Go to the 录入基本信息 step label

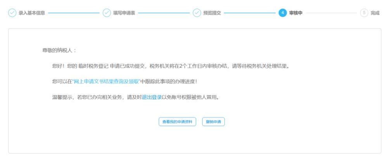point(32,13)
